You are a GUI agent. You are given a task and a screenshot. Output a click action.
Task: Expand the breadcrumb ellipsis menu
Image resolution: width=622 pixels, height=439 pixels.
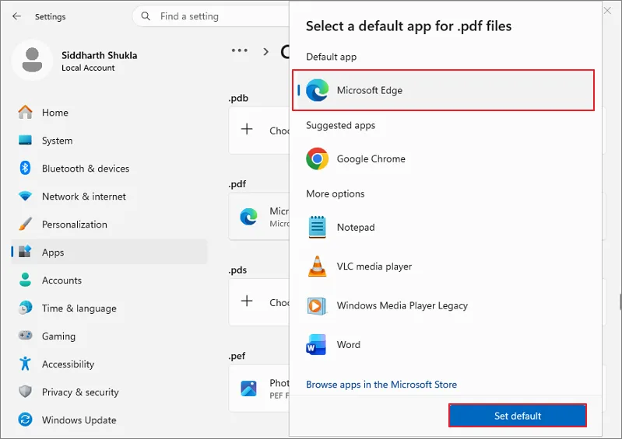(240, 51)
